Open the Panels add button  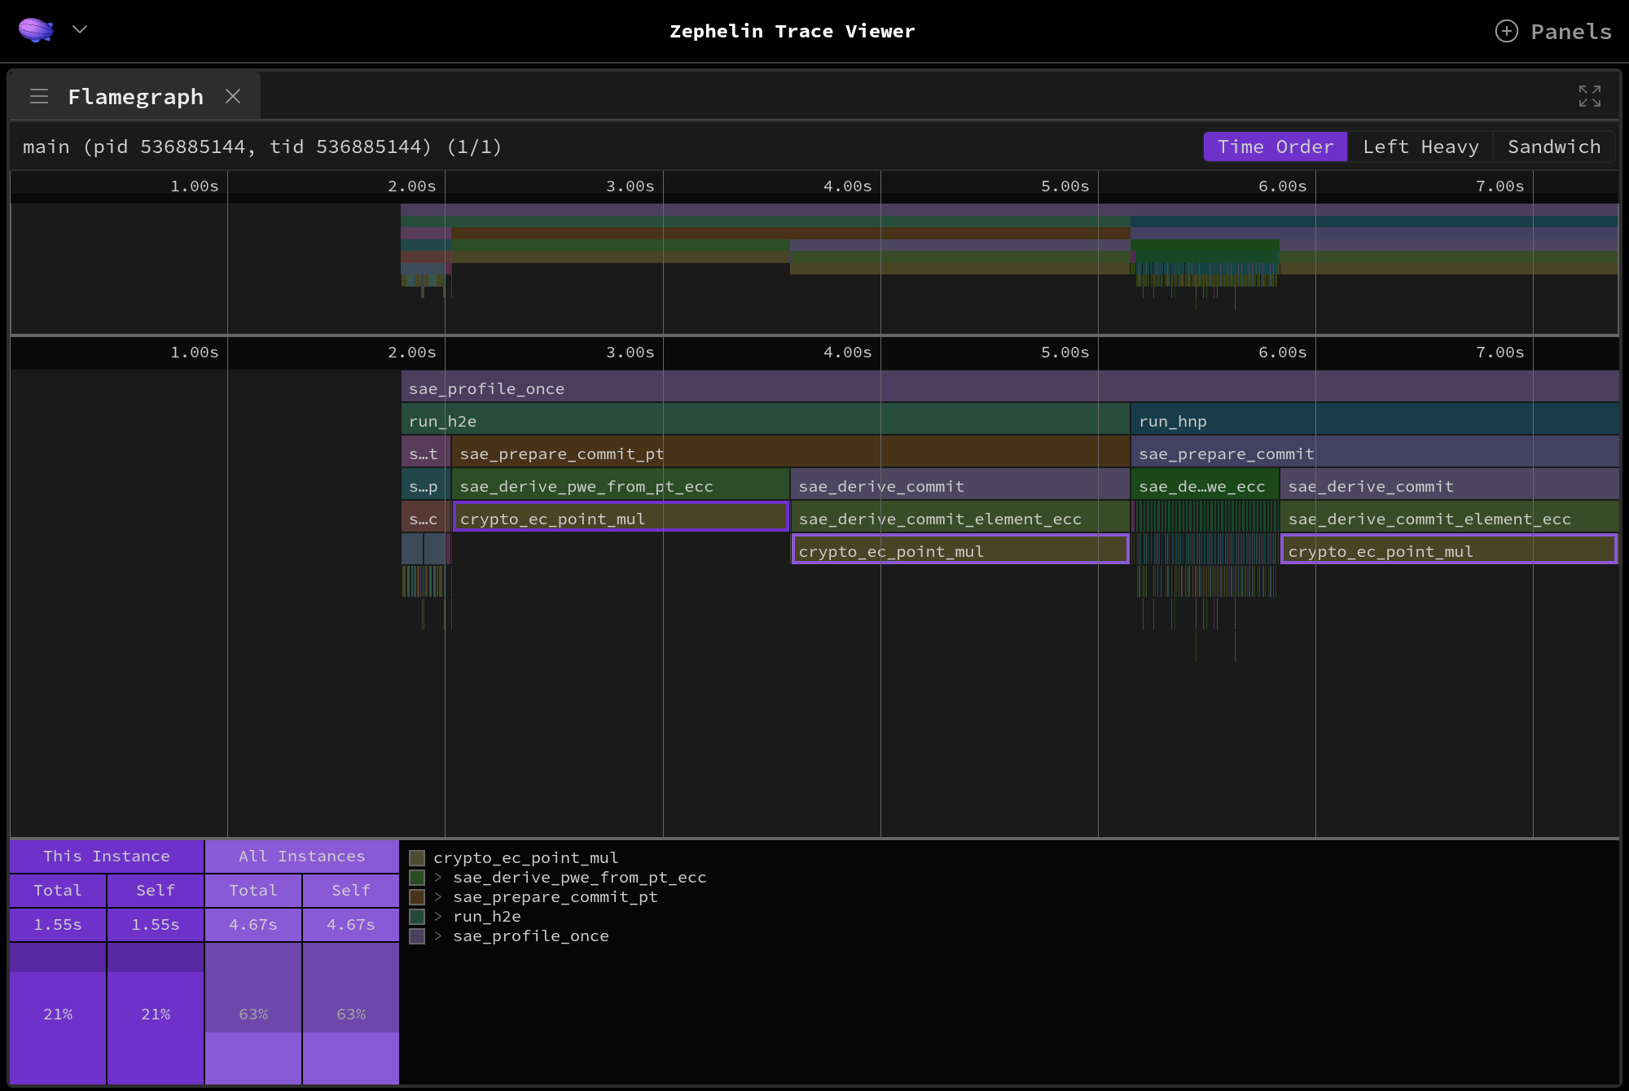(1553, 31)
